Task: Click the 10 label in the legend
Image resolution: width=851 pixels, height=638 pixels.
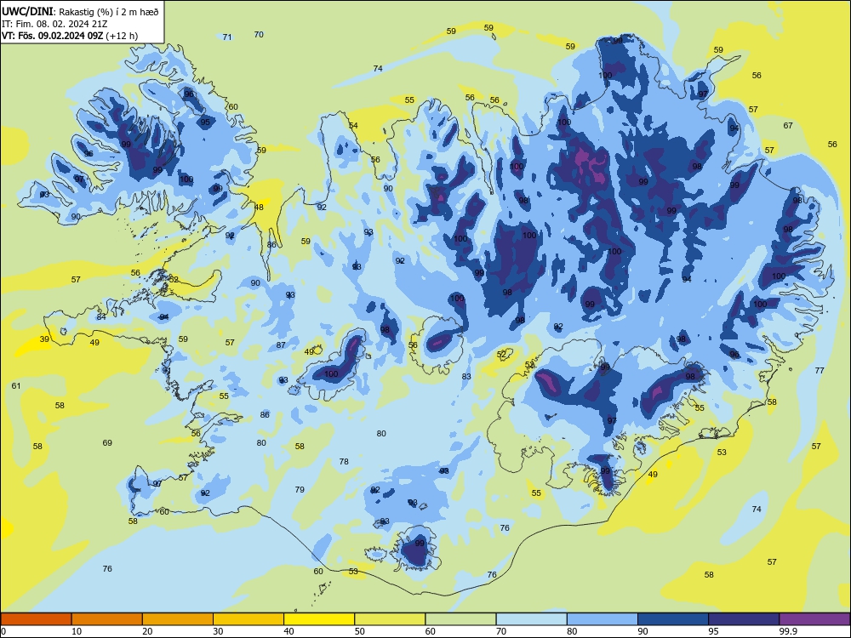Action: pyautogui.click(x=77, y=631)
